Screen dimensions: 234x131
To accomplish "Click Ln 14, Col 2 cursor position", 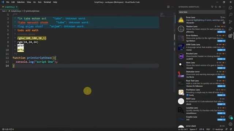I will (x=183, y=130).
